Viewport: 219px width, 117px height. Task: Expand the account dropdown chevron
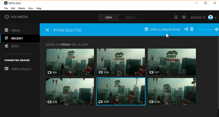(216, 18)
